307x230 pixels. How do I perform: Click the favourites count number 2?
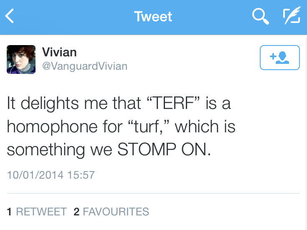coord(76,212)
